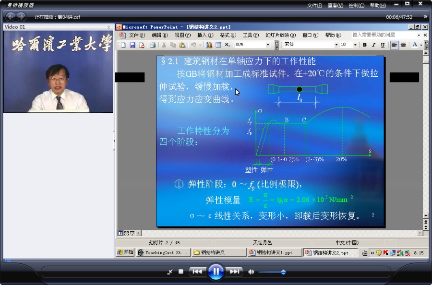The width and height of the screenshot is (432, 285).
Task: Go back with the player's left arrow
Action: click(x=11, y=17)
